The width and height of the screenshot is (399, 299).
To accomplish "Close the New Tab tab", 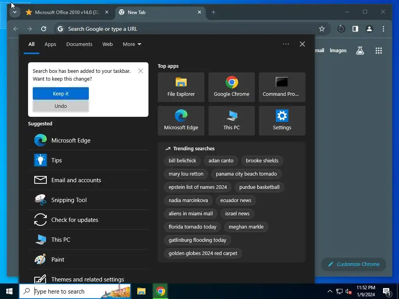I will point(199,12).
